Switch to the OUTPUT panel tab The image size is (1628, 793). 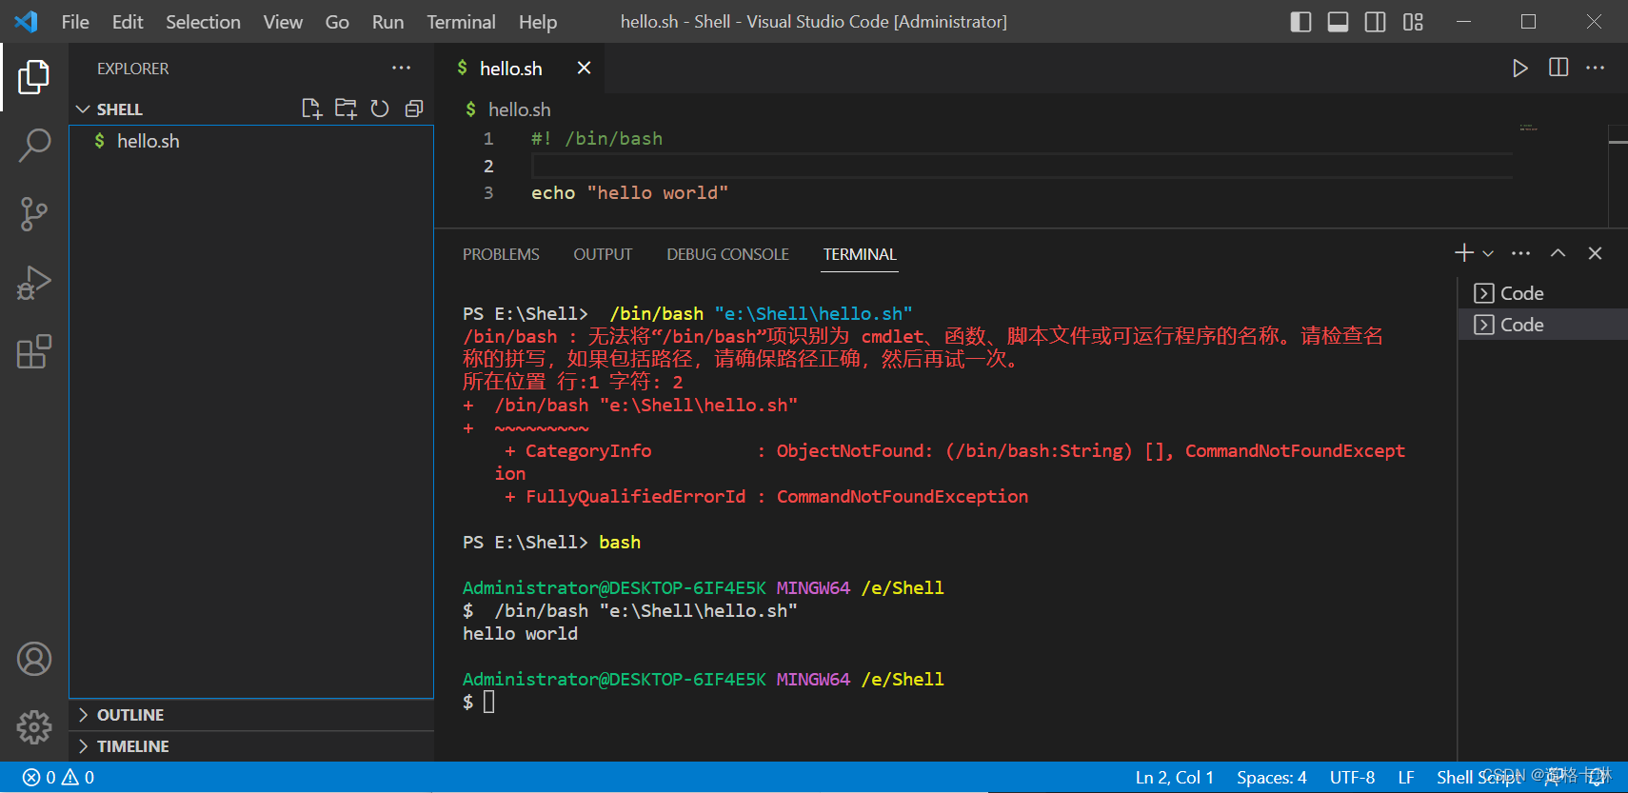[x=603, y=254]
